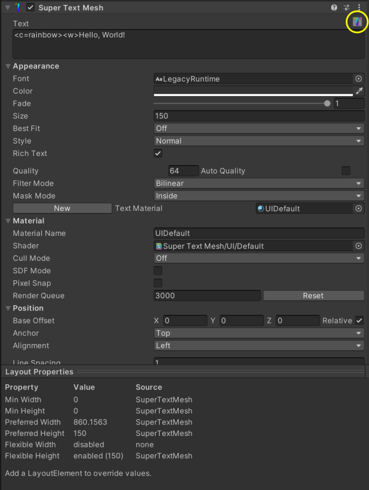
Task: Open the component three-dot context menu
Action: 359,8
